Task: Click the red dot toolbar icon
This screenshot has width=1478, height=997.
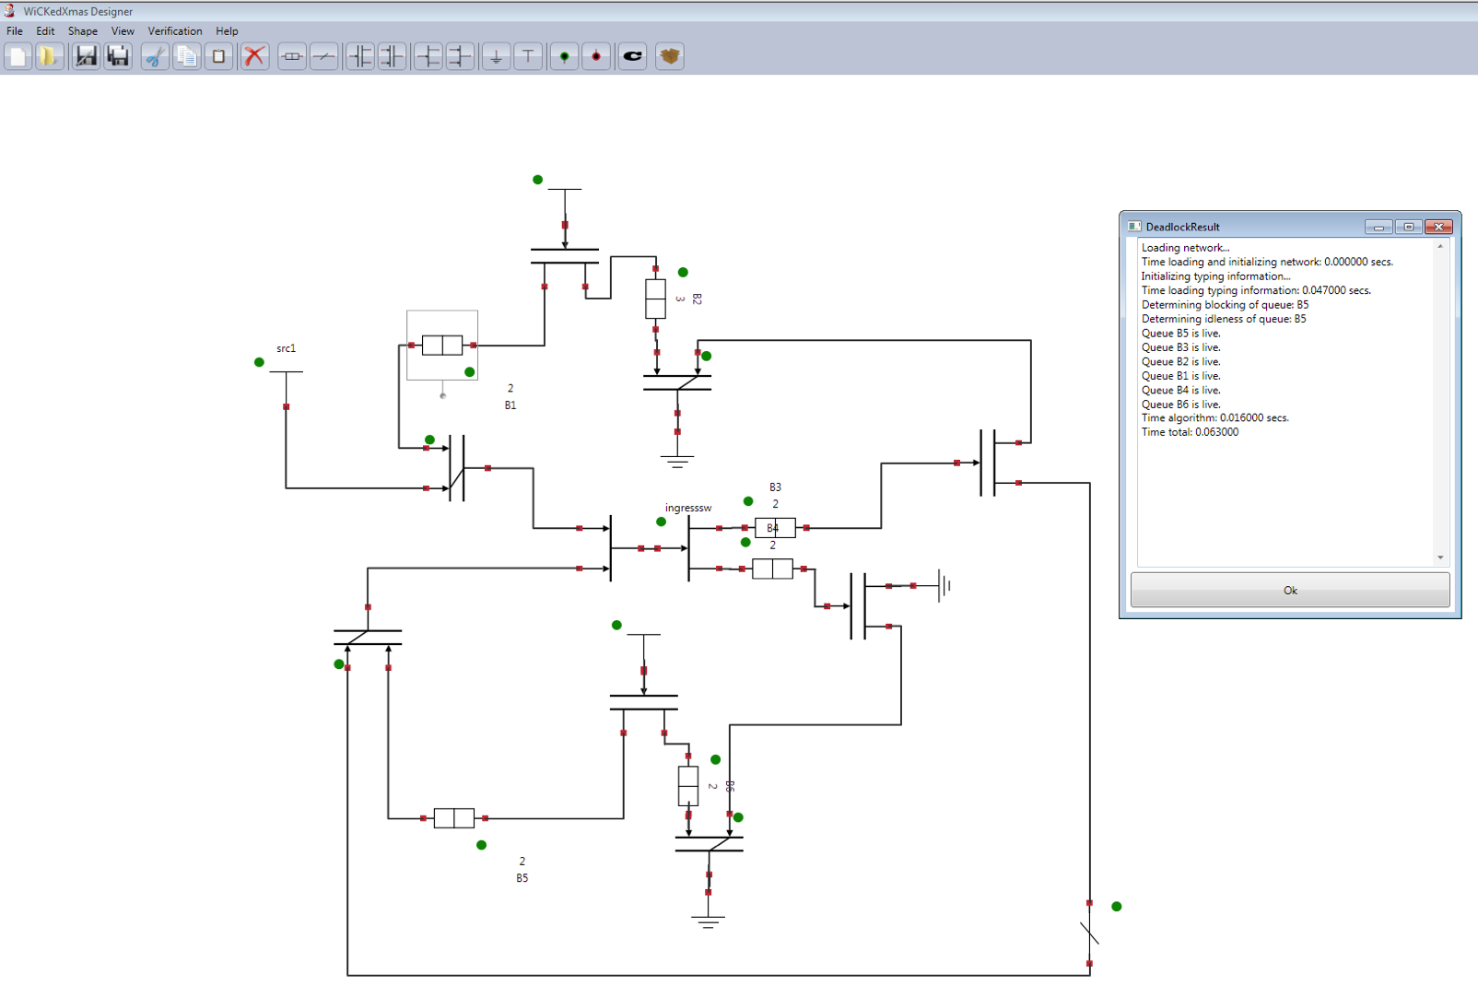Action: coord(596,56)
